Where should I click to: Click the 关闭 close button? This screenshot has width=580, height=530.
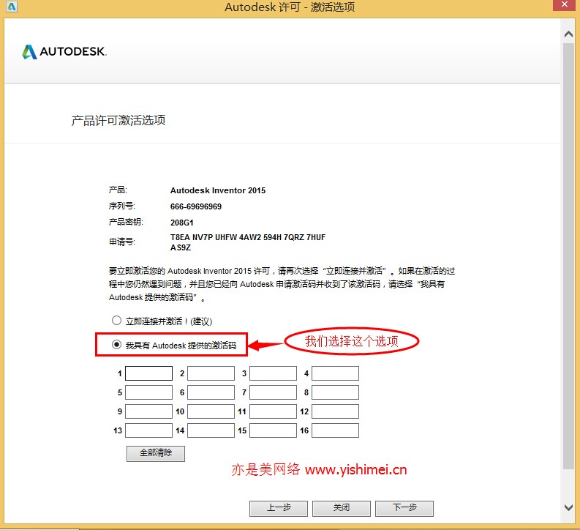click(342, 508)
